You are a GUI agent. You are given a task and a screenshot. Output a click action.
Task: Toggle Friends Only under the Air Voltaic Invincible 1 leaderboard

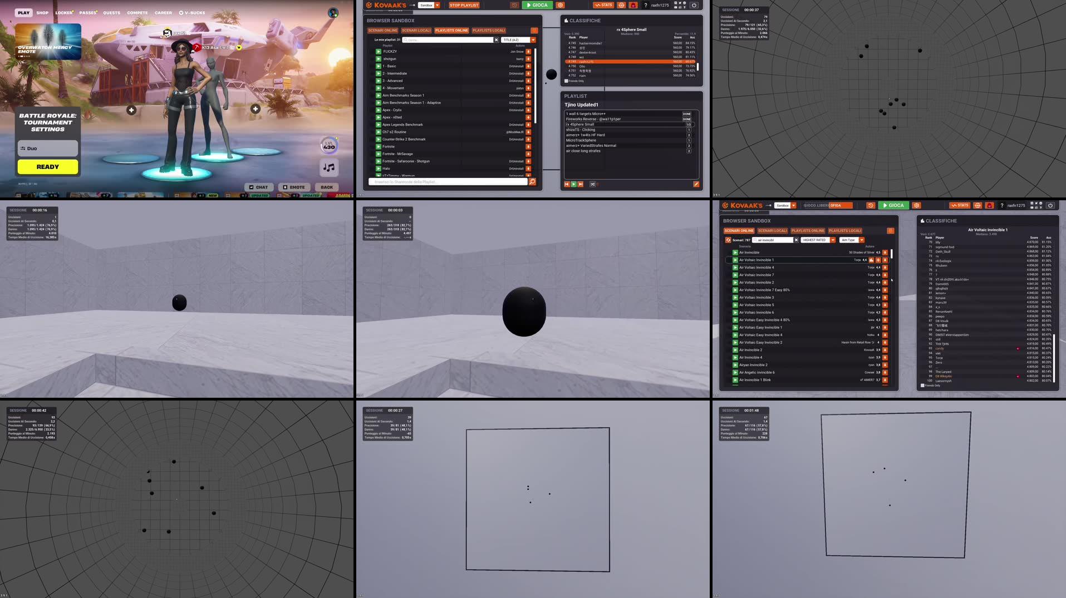[923, 385]
